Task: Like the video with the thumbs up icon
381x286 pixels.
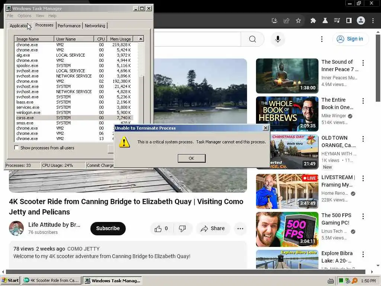Action: [158, 229]
